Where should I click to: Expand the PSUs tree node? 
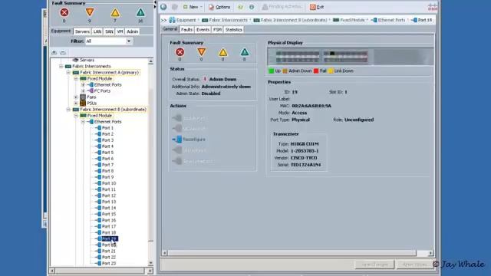[75, 103]
